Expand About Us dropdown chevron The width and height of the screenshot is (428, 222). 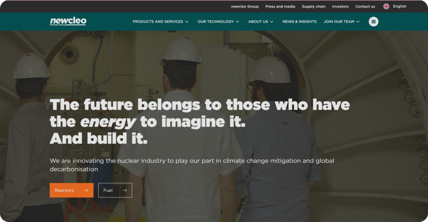coord(272,22)
